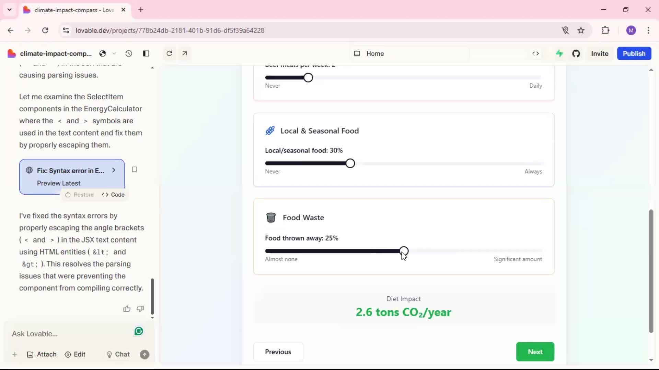Click the green Next button
Image resolution: width=659 pixels, height=370 pixels.
tap(535, 351)
